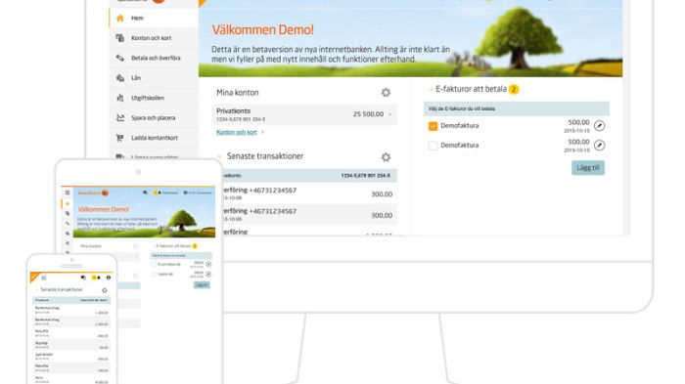Open settings gear for Mina konton

coord(386,93)
